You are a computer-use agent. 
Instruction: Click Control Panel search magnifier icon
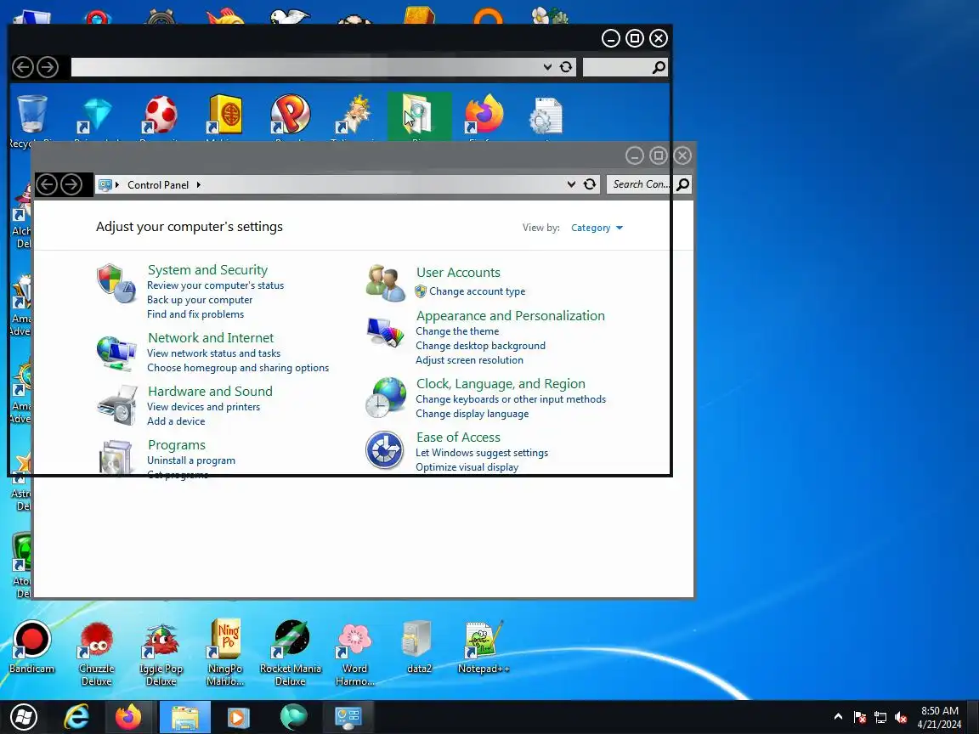(683, 184)
